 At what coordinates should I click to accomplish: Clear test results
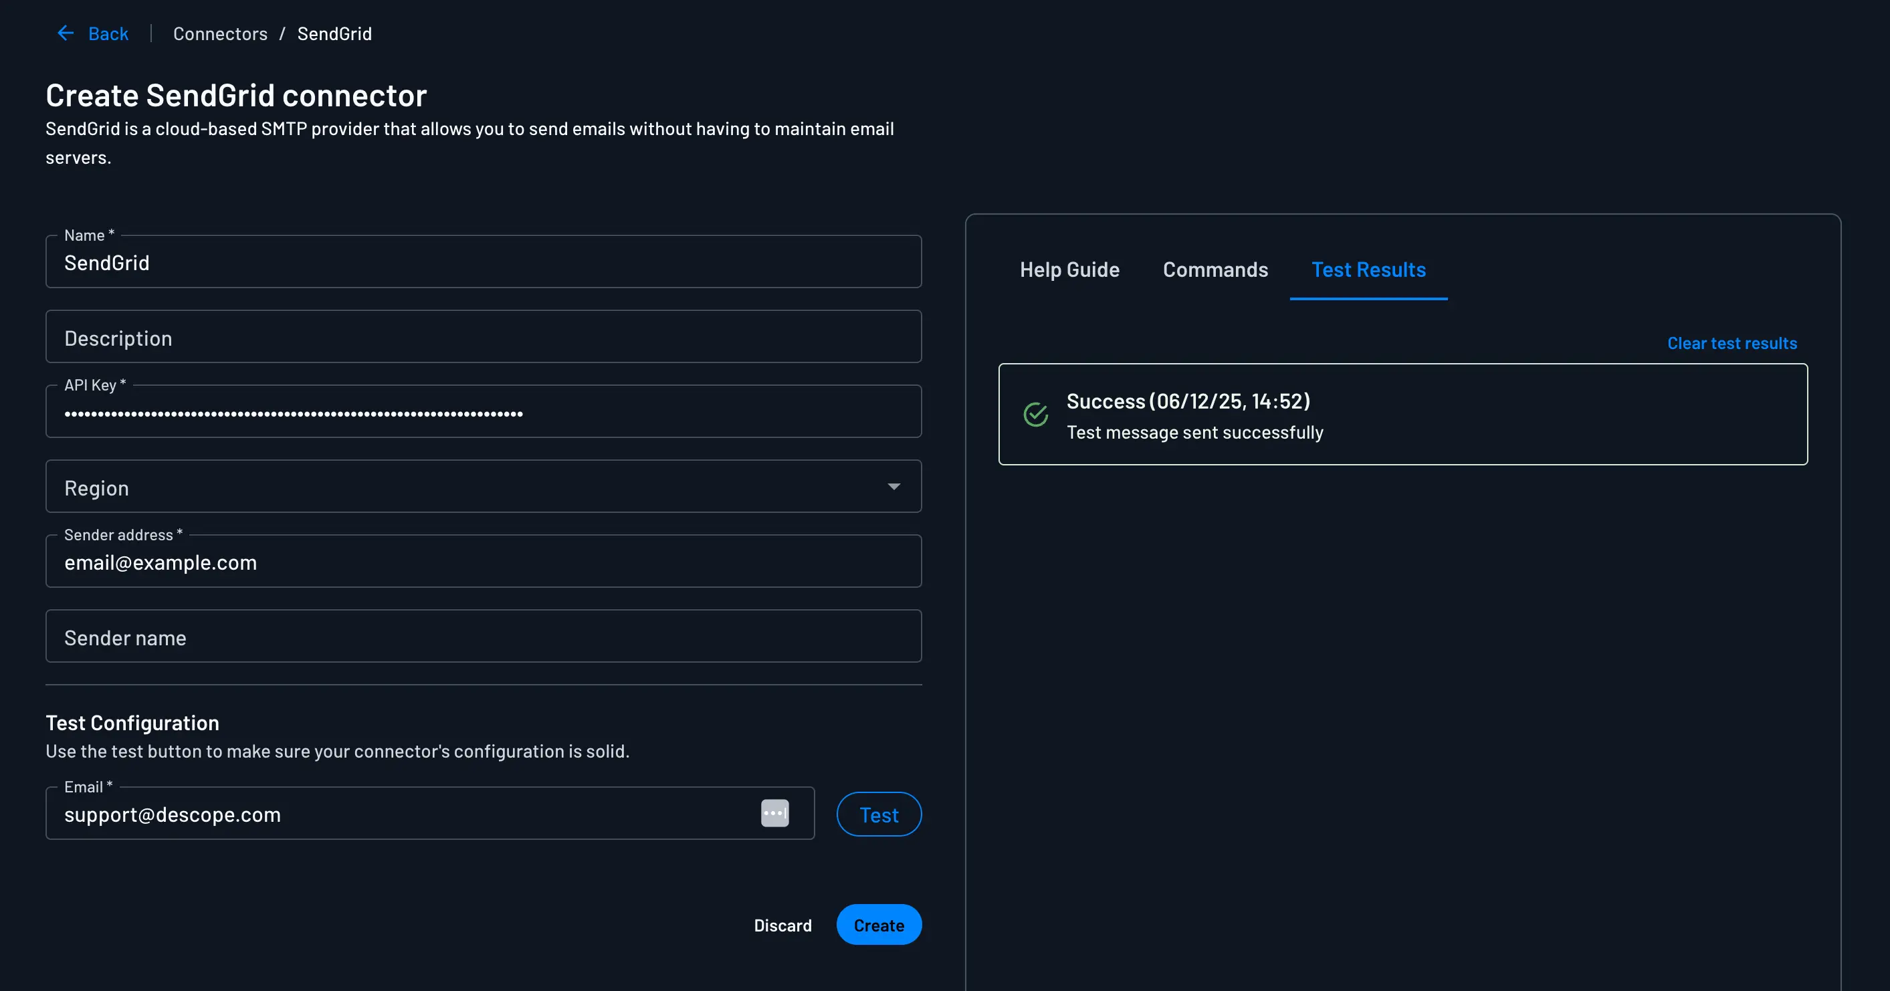[x=1731, y=342]
